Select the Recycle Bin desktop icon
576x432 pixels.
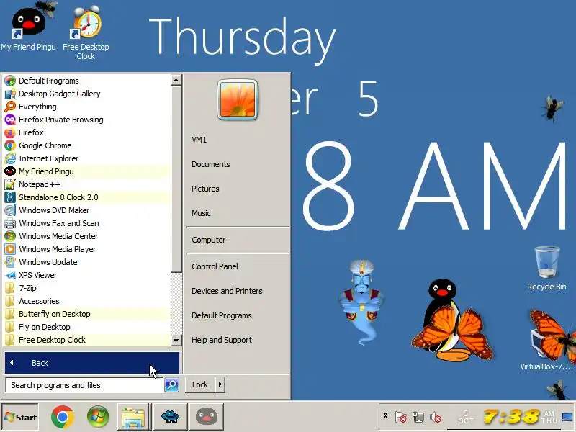tap(546, 268)
